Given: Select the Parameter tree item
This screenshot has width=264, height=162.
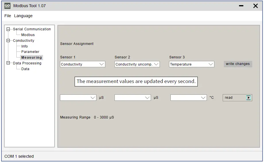Looking at the screenshot, I should [x=30, y=52].
